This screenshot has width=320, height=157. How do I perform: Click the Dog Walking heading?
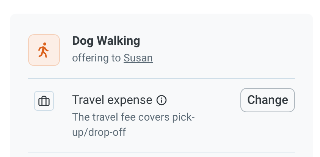[x=106, y=41]
